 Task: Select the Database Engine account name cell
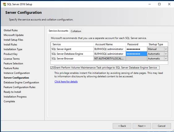(110, 54)
